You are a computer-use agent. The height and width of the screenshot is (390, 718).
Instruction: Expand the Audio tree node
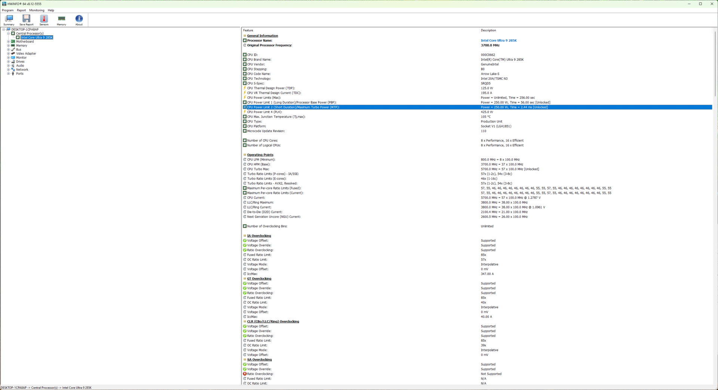(8, 65)
